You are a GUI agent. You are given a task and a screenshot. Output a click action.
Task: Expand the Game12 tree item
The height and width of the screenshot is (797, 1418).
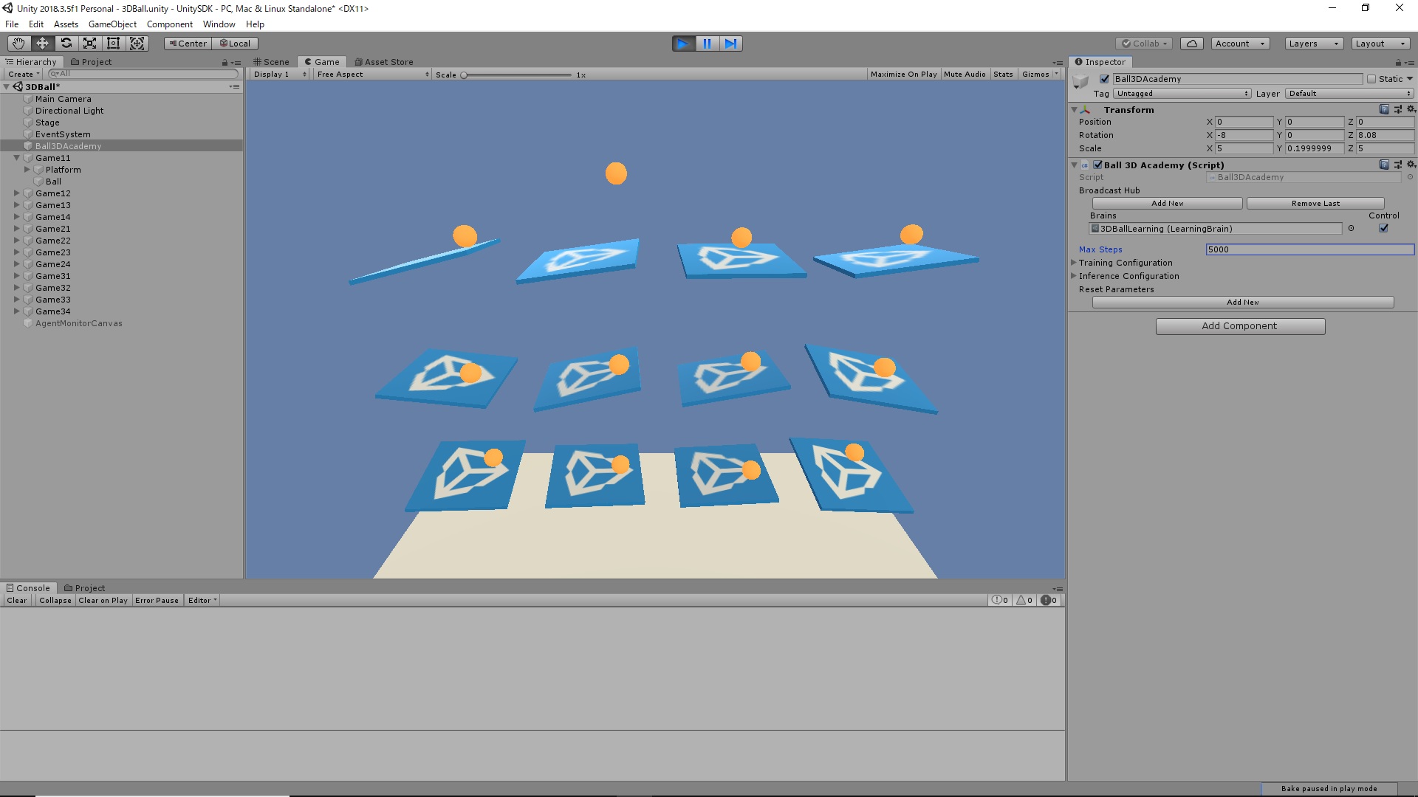click(x=16, y=193)
